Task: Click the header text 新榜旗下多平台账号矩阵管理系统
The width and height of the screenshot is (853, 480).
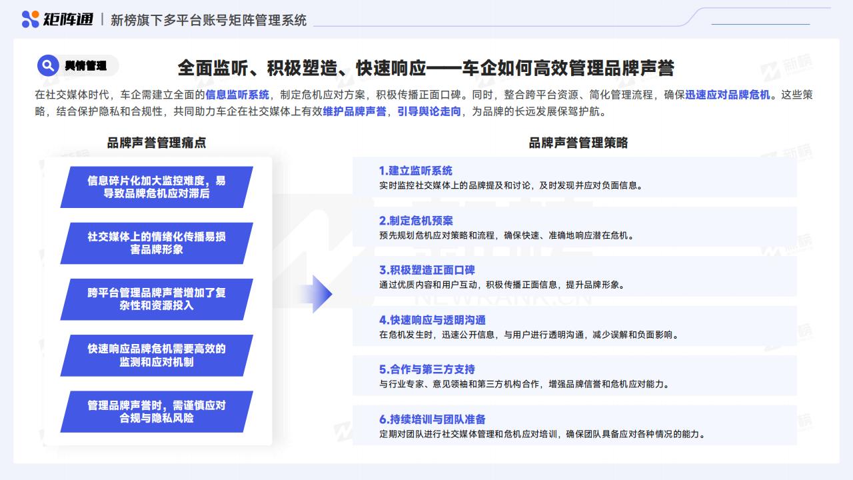Action: coord(209,20)
